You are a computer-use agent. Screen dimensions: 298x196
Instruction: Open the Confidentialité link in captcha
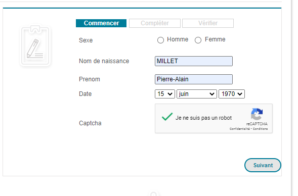[239, 129]
